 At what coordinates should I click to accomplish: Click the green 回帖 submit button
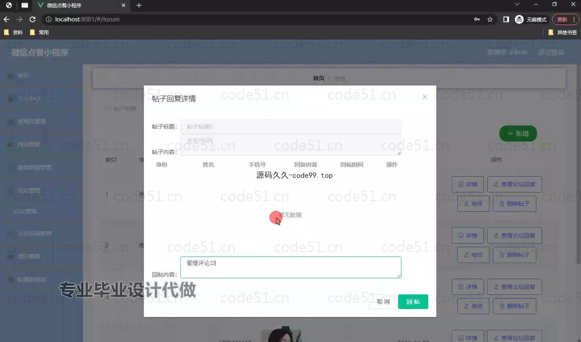coord(413,302)
